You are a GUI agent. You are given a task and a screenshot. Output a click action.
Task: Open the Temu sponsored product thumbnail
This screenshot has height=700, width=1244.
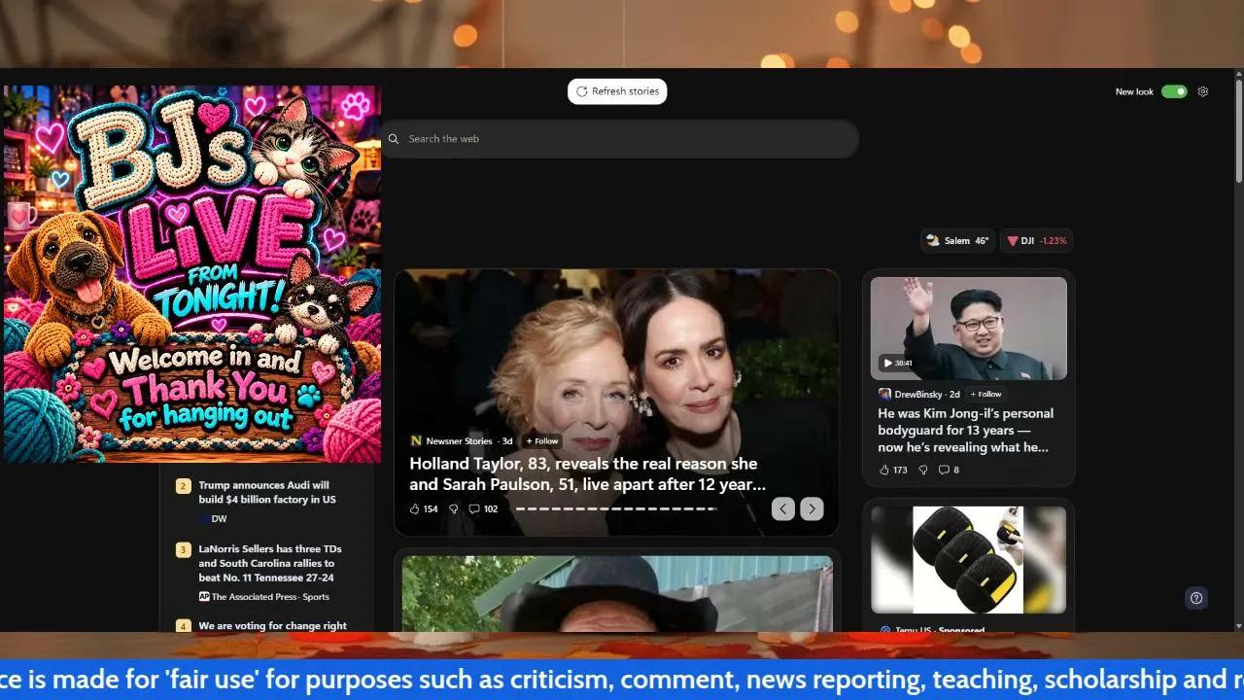(969, 560)
